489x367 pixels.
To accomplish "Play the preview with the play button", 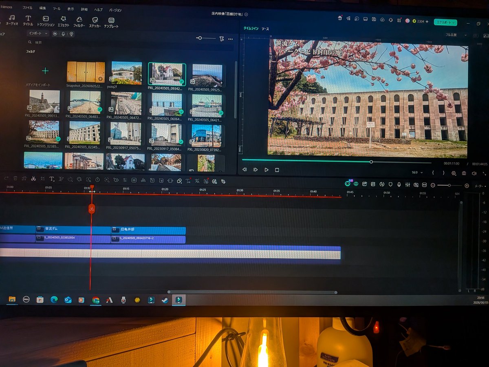I will (x=267, y=170).
